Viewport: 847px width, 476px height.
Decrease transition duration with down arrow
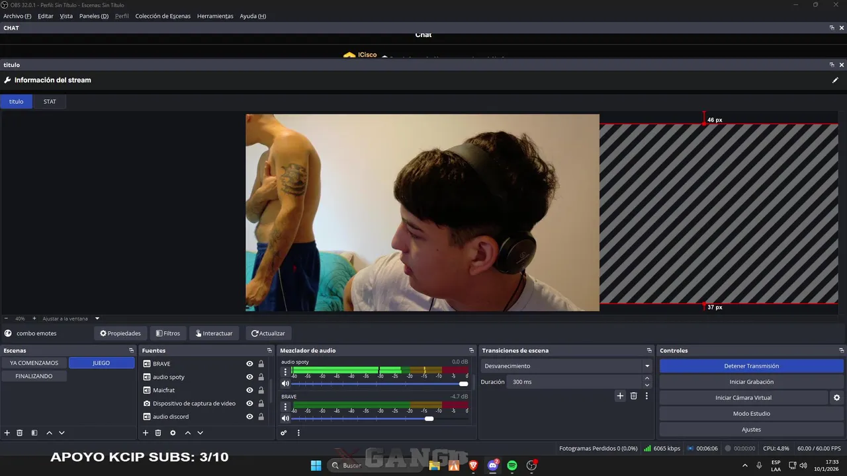click(x=646, y=385)
